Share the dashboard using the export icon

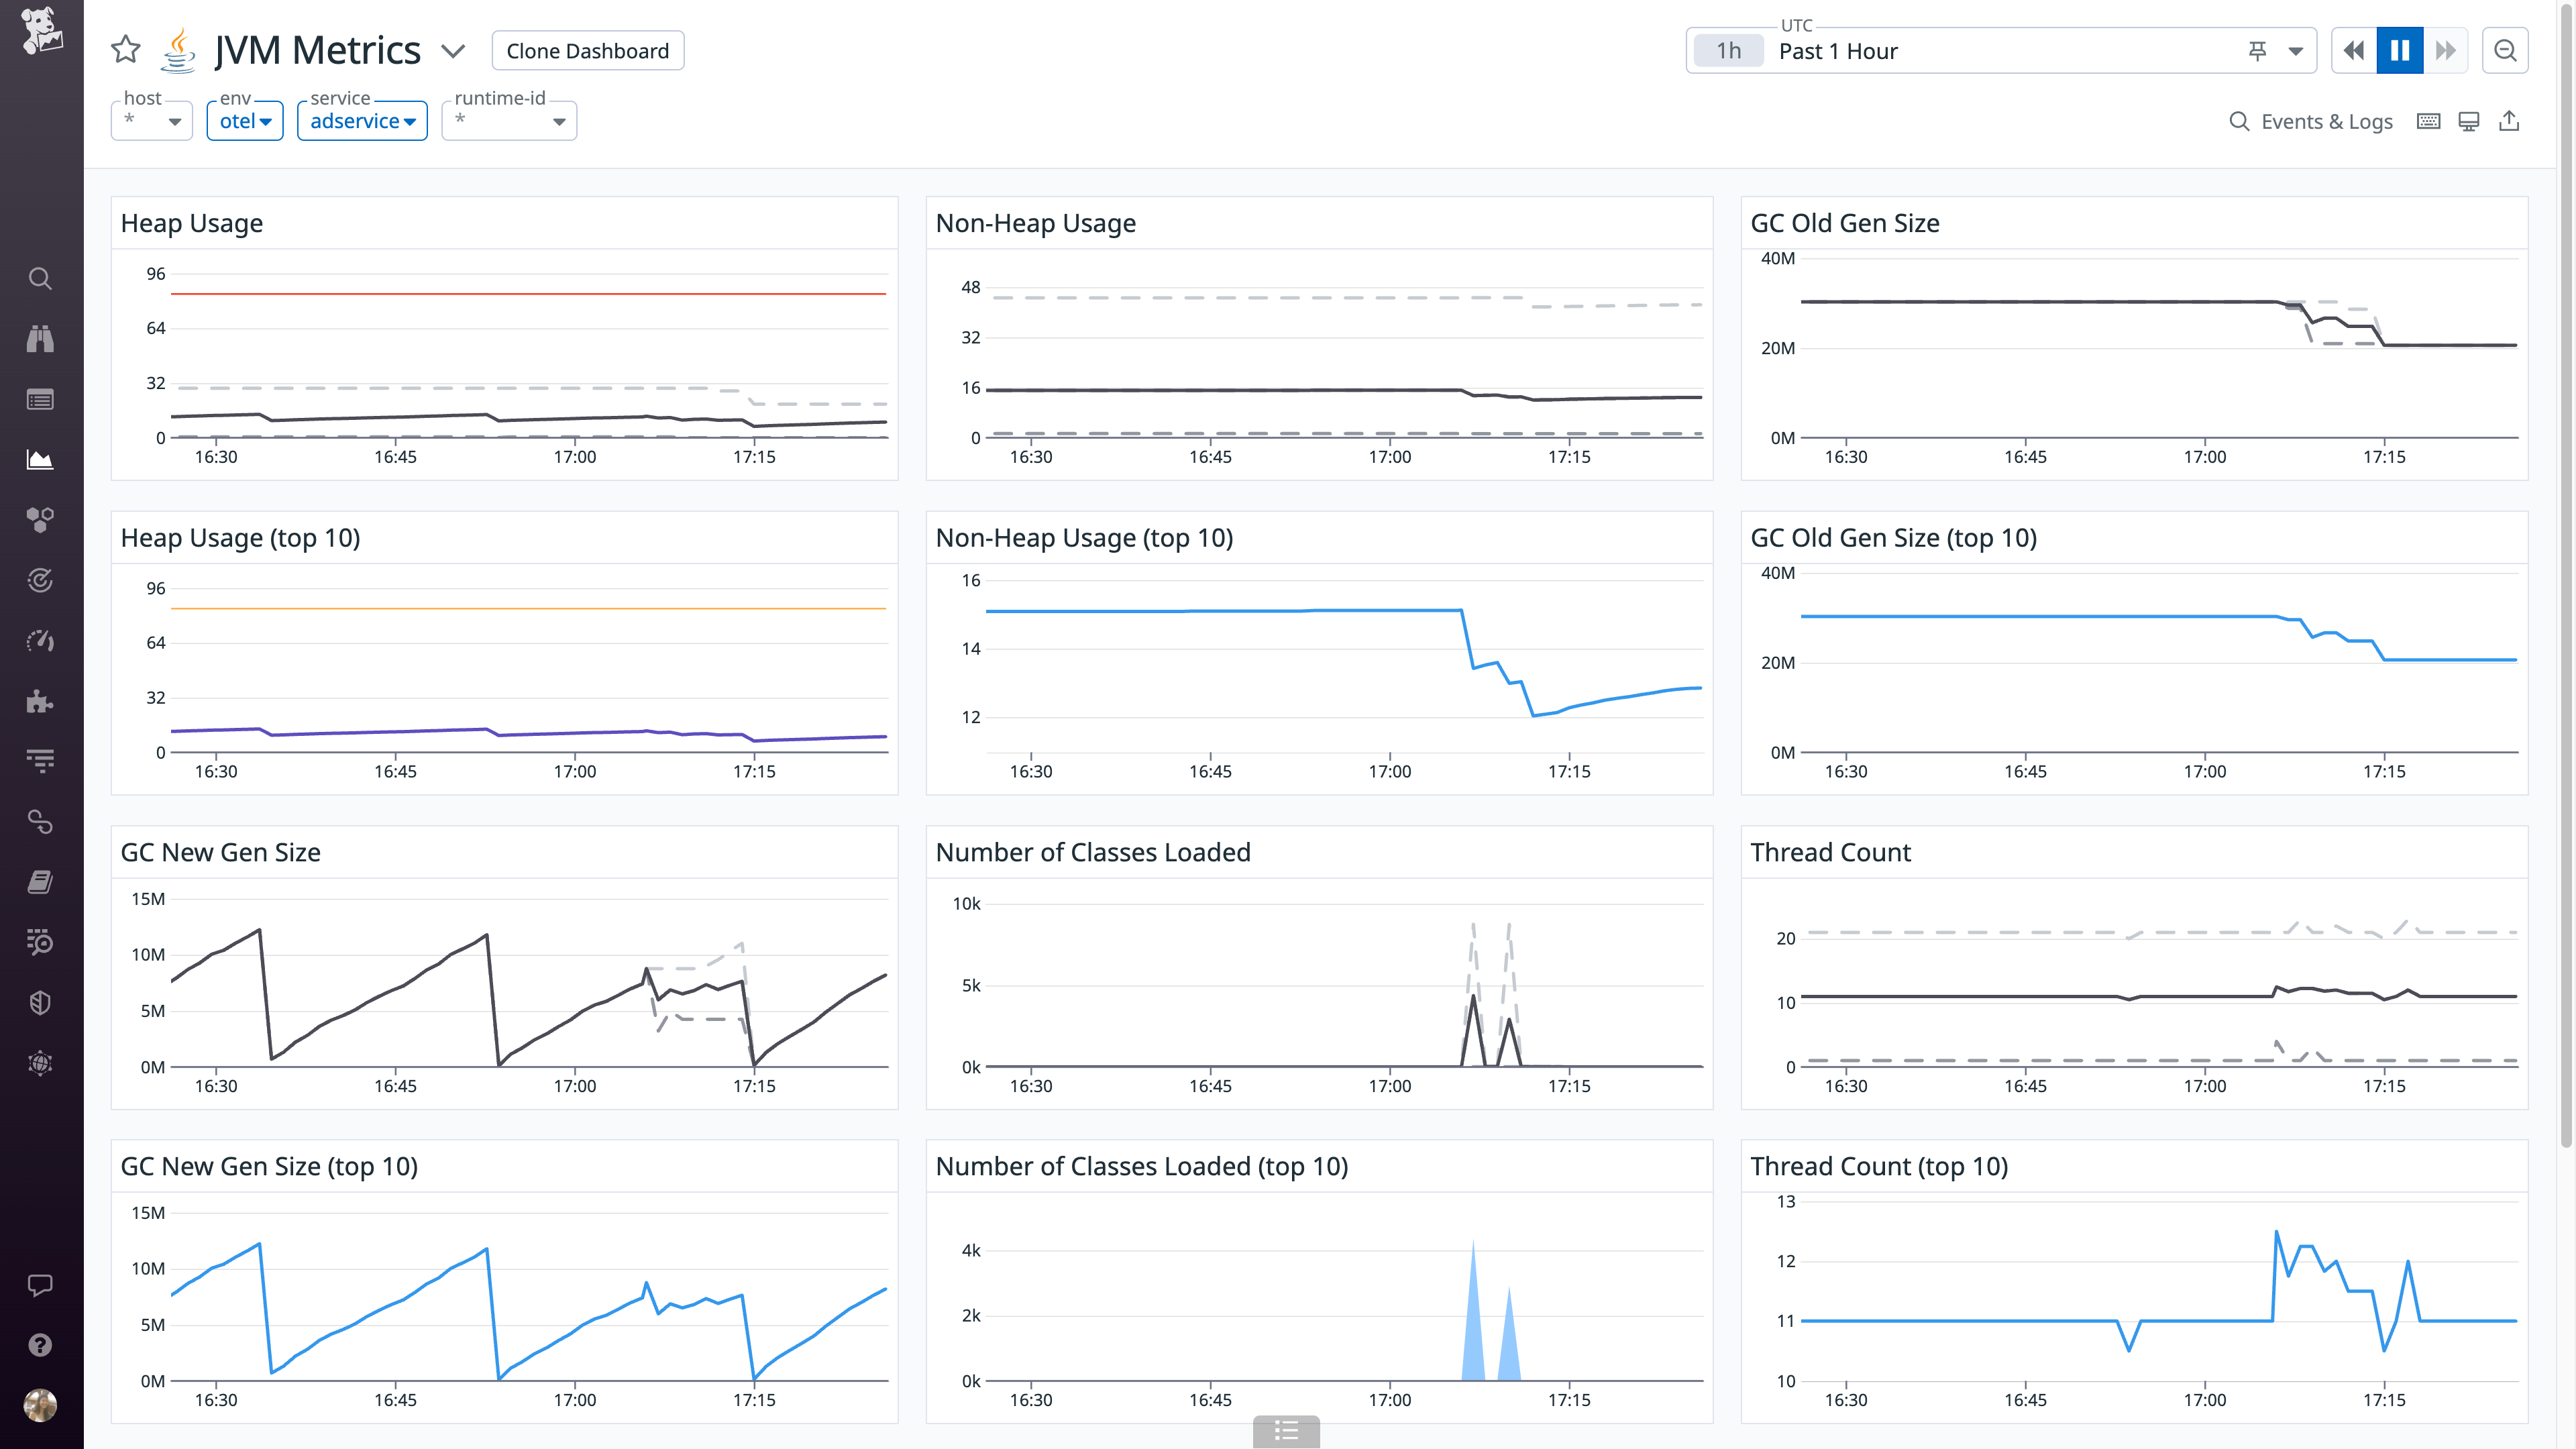coord(2510,120)
